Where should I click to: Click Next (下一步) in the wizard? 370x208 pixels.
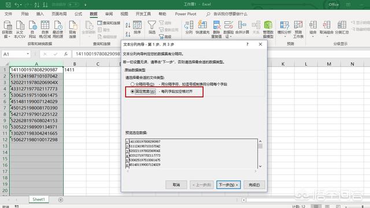[x=228, y=185]
